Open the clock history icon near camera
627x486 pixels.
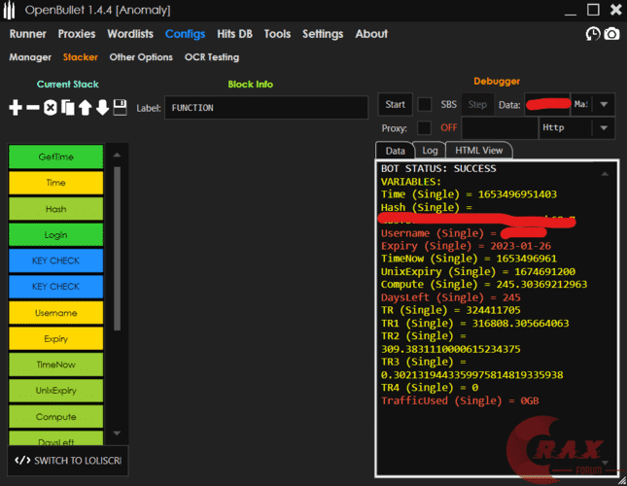pos(593,34)
